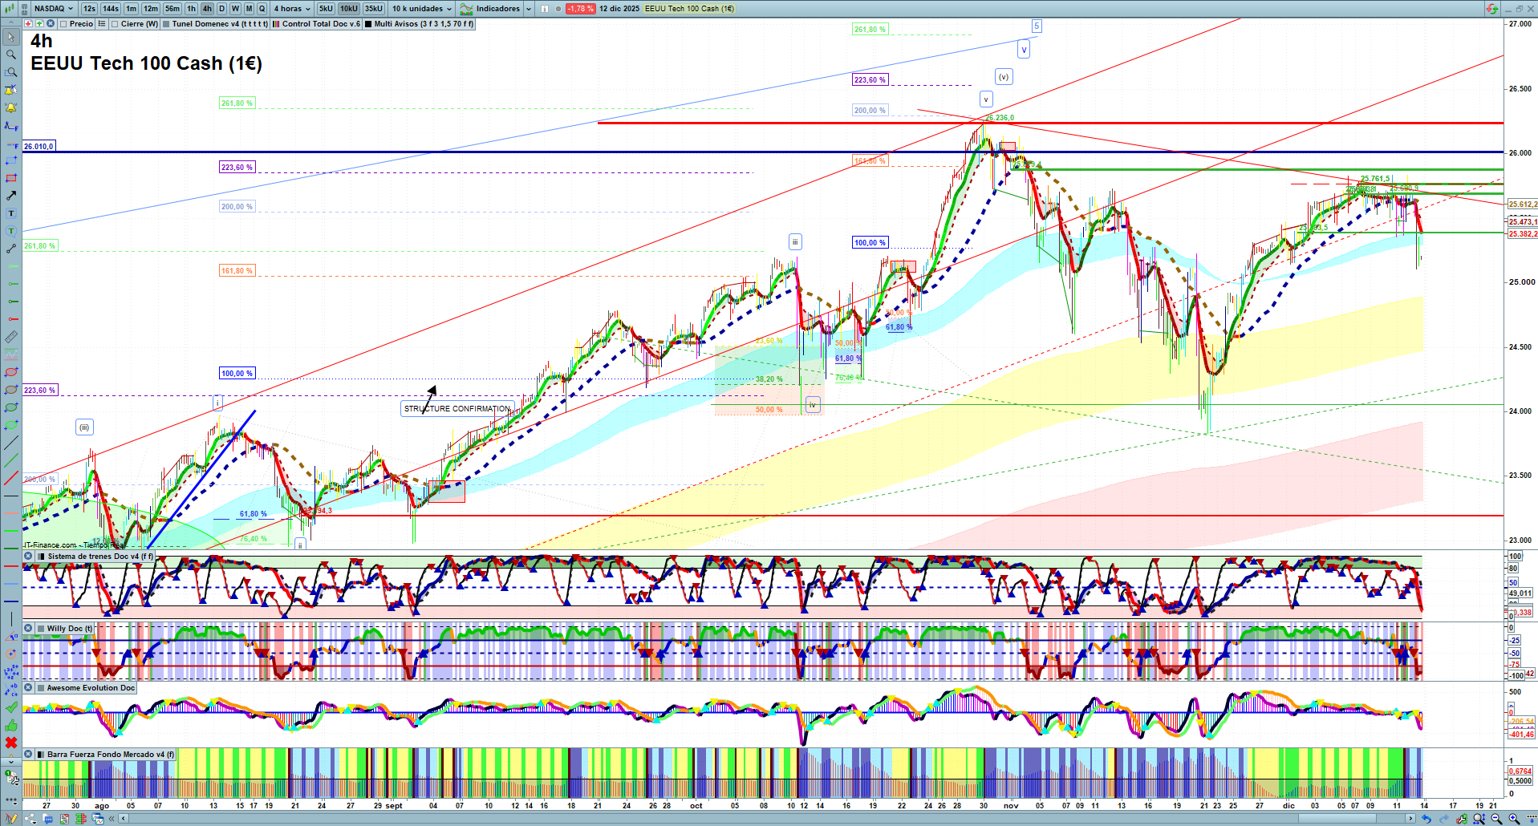Screen dimensions: 1538x826
Task: Select the line segment drawing tool
Action: tap(11, 249)
